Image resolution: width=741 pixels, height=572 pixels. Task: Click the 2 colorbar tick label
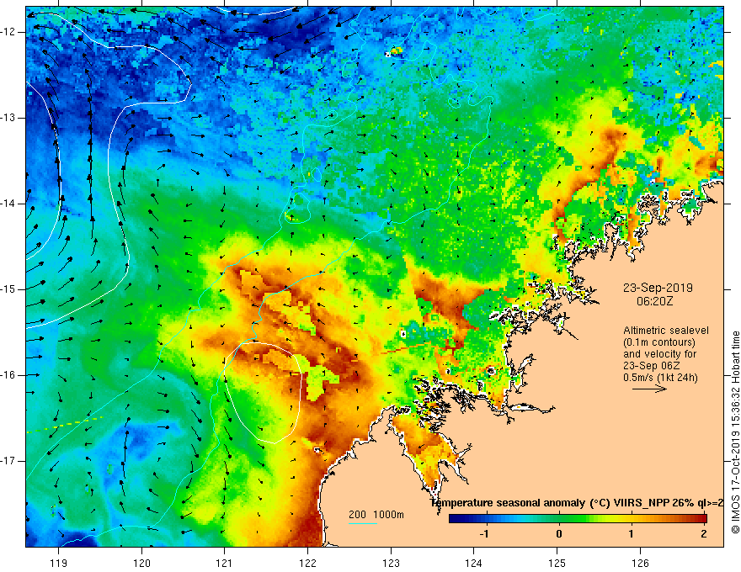click(x=704, y=534)
